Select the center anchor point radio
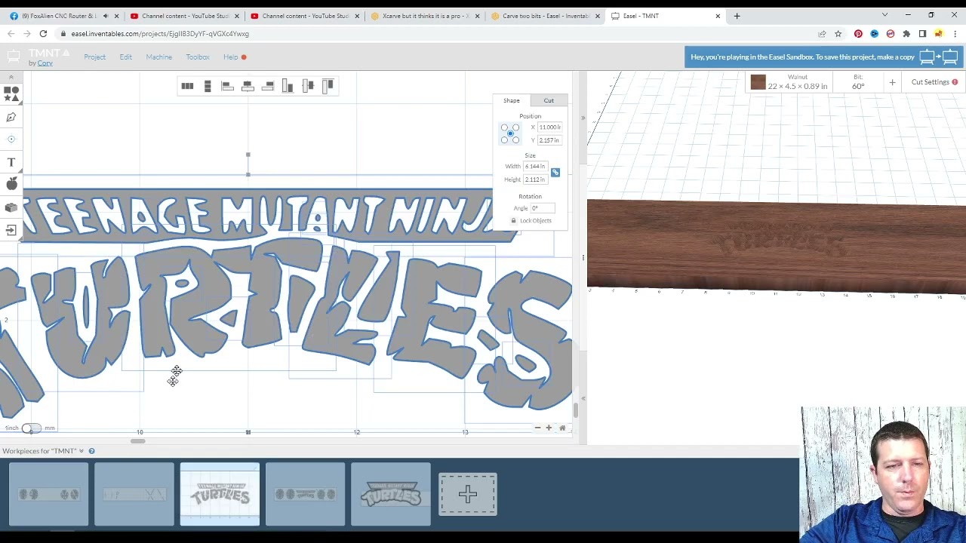 (x=510, y=133)
